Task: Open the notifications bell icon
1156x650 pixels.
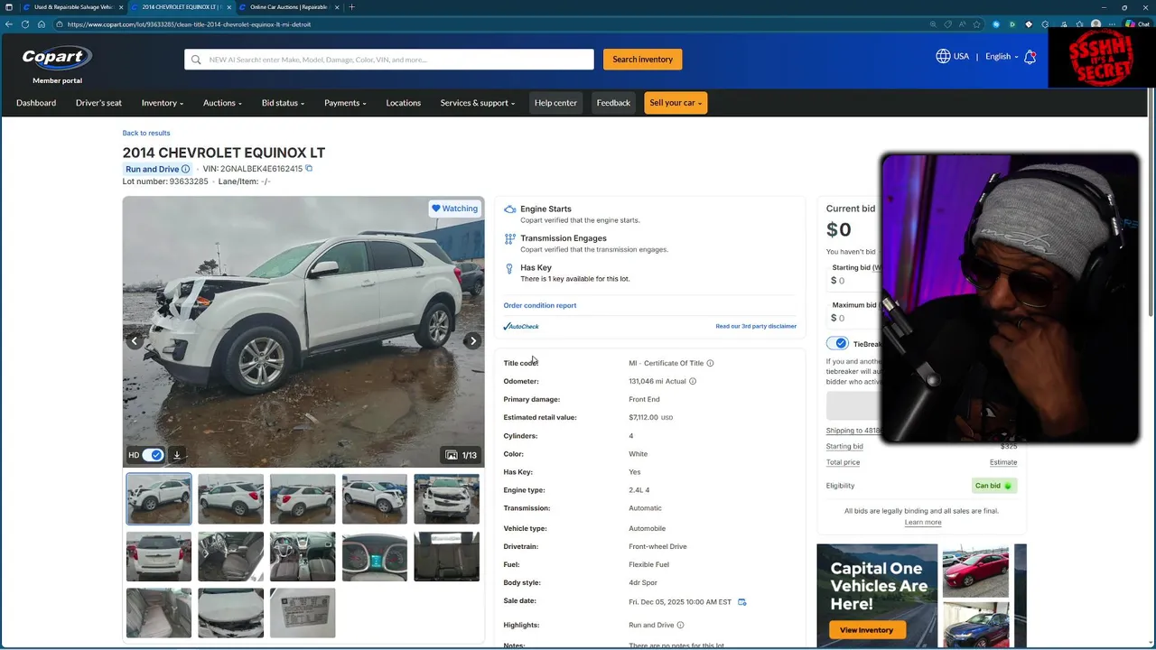Action: point(1030,57)
